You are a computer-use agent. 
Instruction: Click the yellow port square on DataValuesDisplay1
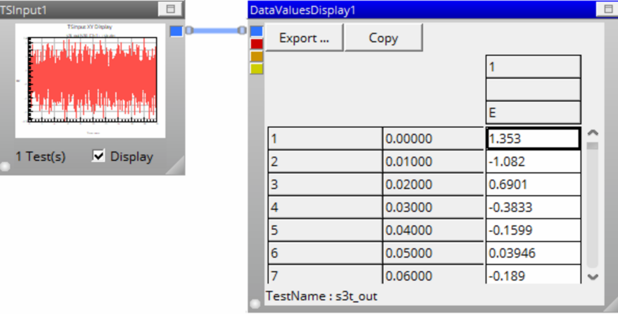[x=257, y=69]
